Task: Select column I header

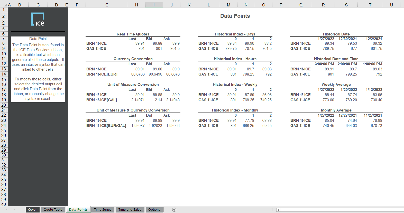Action: (154, 5)
